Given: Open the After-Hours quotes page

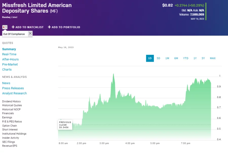Looking at the screenshot, I should click(10, 59).
